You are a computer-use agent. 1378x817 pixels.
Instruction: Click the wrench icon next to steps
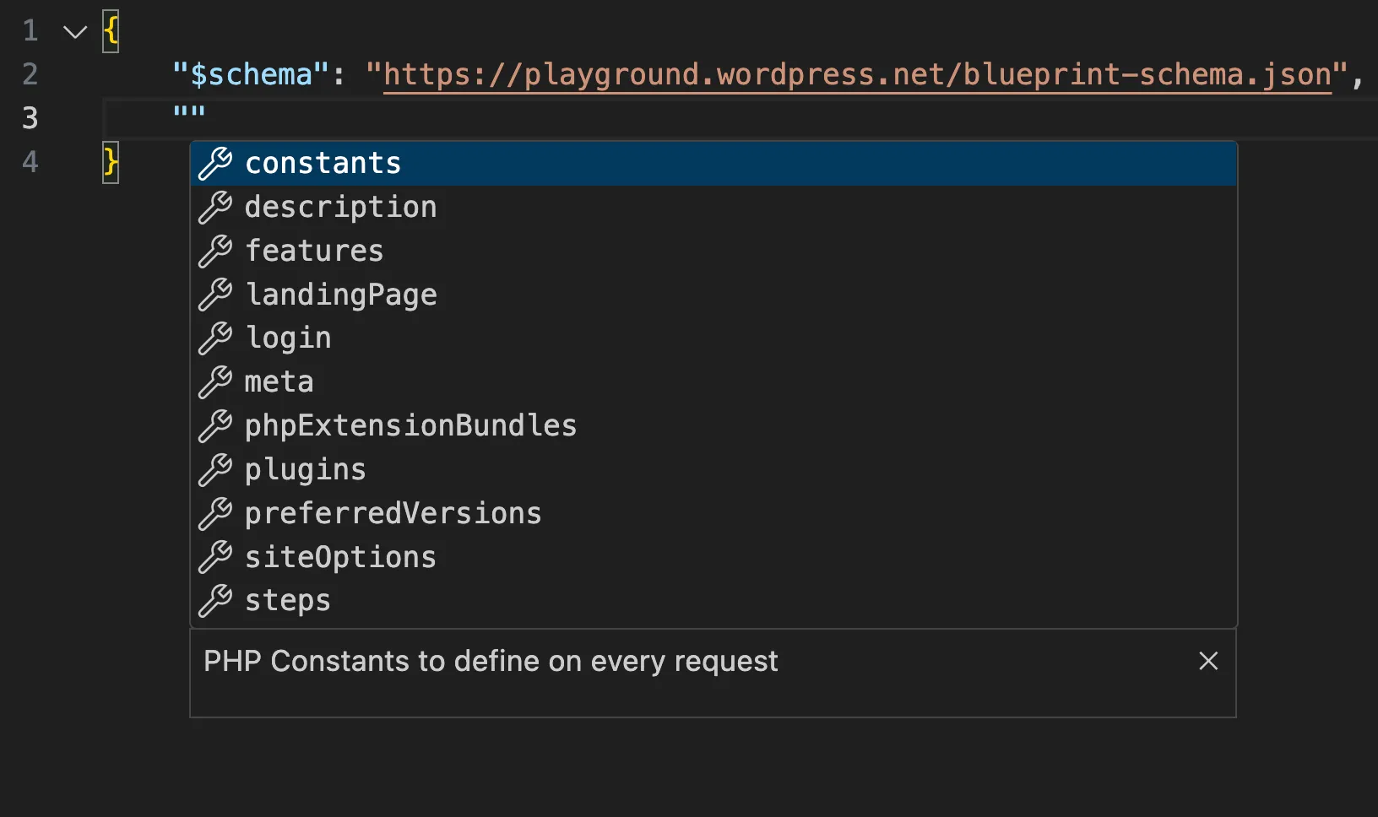pyautogui.click(x=215, y=601)
